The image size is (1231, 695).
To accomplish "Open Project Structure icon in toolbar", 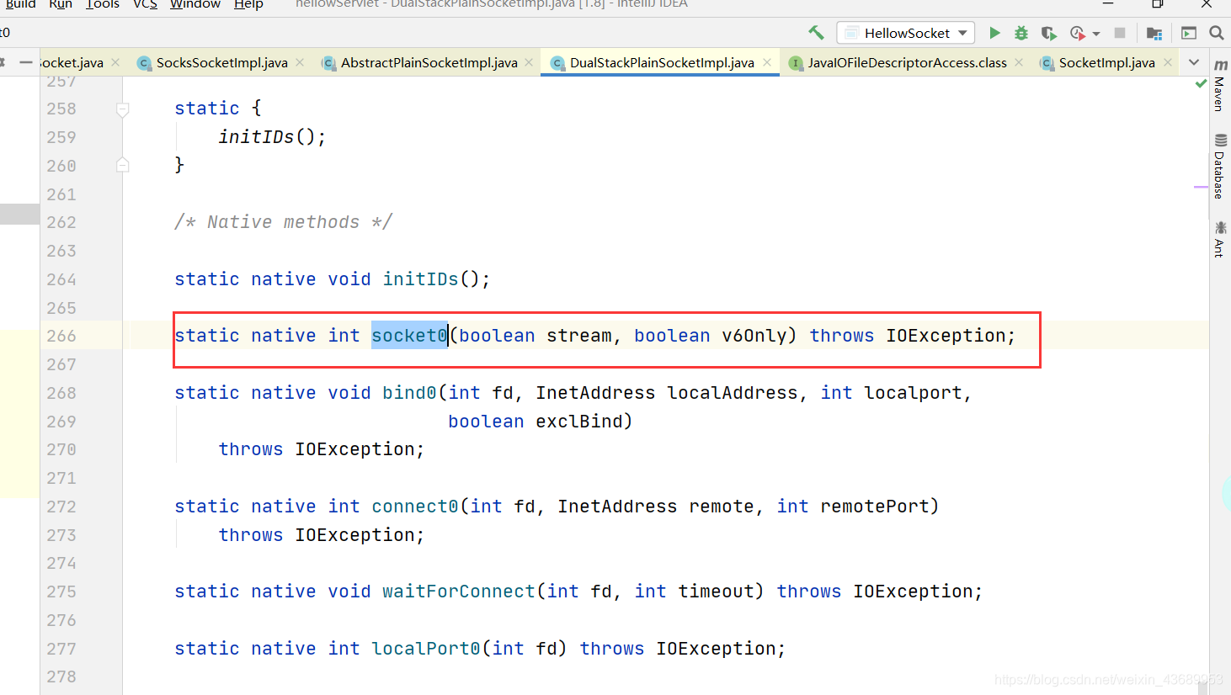I will click(1154, 33).
